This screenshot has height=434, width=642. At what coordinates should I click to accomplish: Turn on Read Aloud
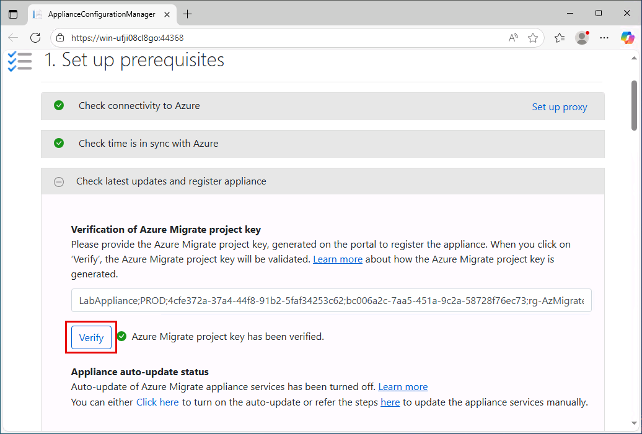point(513,38)
